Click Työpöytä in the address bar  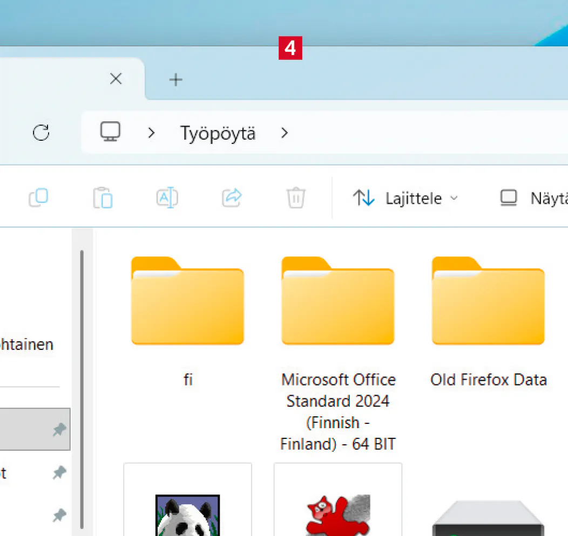(x=218, y=133)
